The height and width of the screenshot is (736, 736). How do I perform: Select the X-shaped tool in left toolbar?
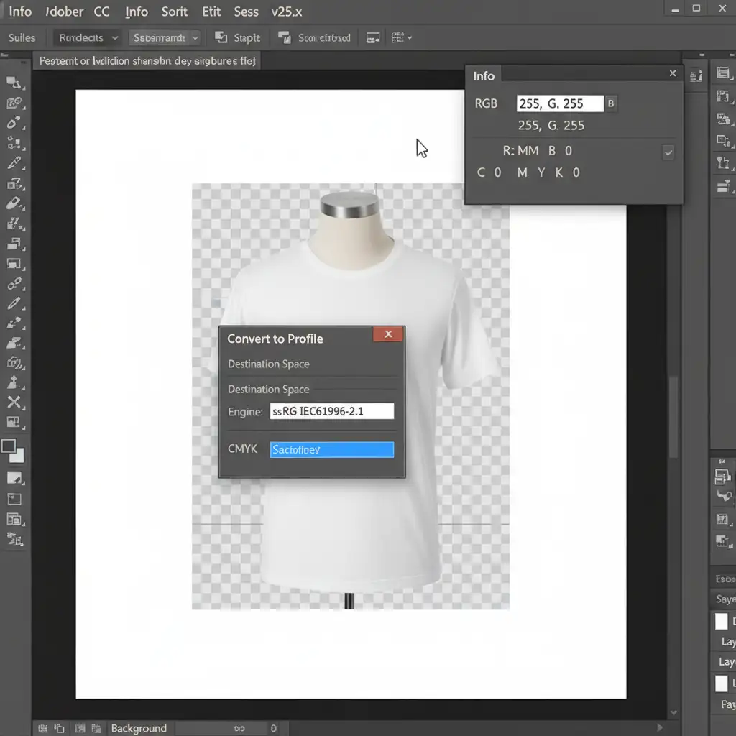(14, 402)
